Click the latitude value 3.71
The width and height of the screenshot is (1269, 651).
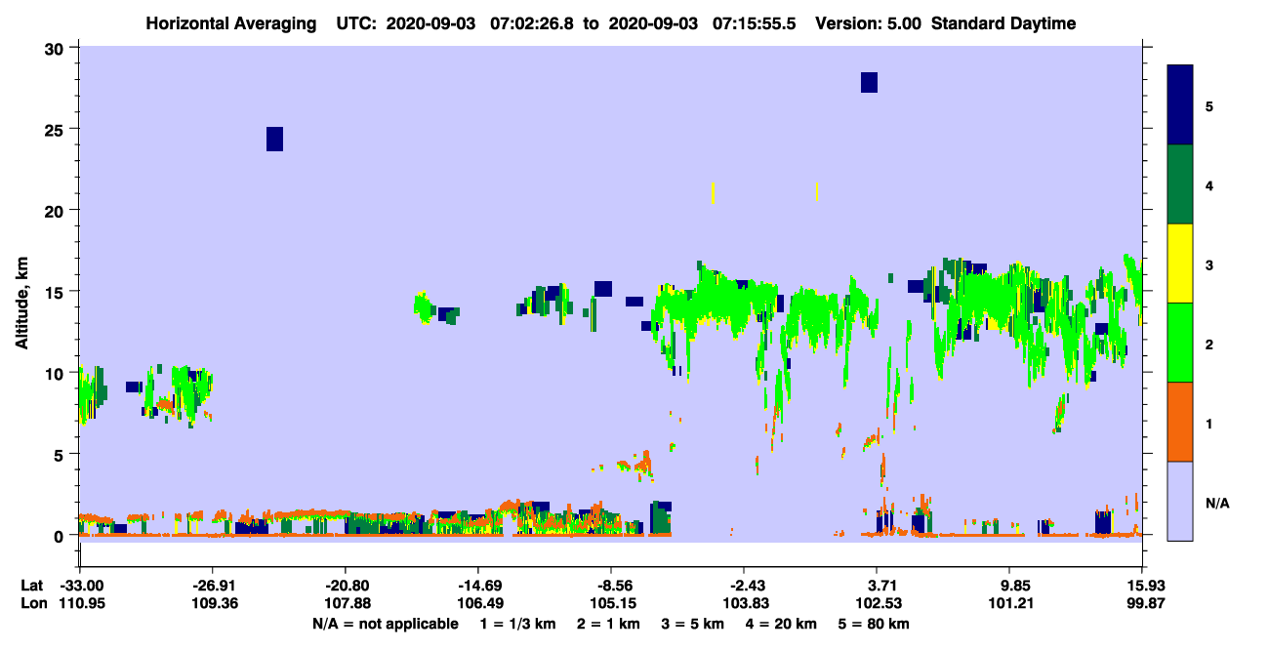pyautogui.click(x=878, y=586)
